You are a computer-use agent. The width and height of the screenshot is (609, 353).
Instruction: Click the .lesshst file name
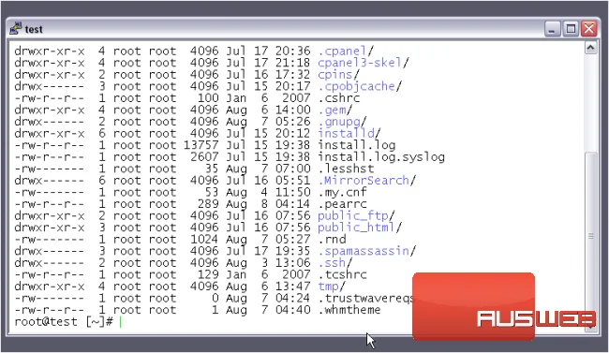tap(346, 169)
